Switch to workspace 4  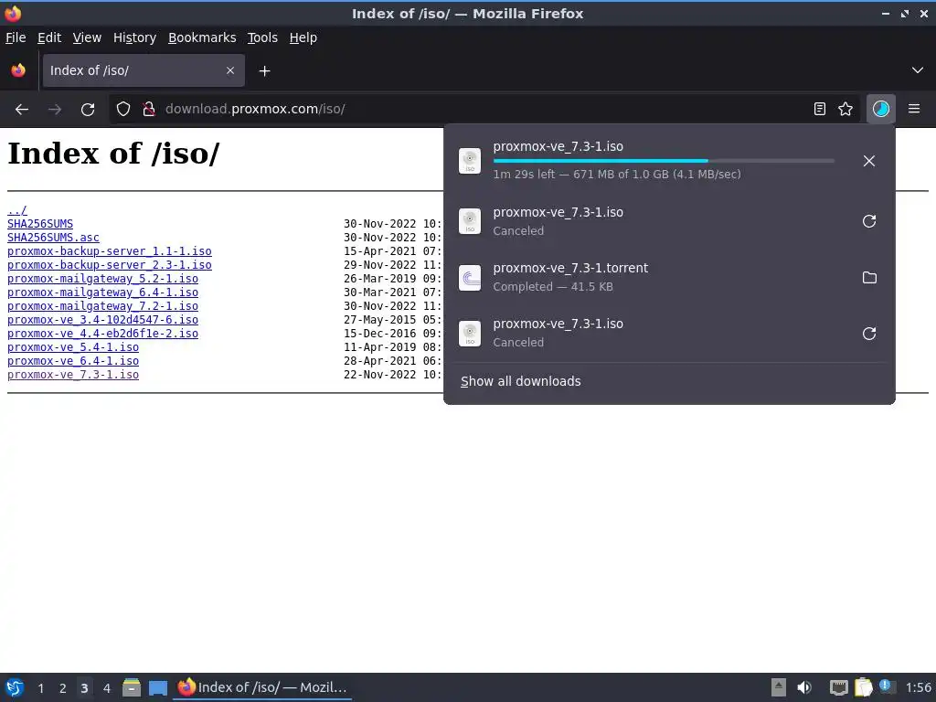click(107, 688)
